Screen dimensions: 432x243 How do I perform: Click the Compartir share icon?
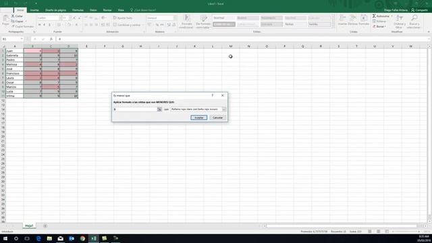pos(419,10)
